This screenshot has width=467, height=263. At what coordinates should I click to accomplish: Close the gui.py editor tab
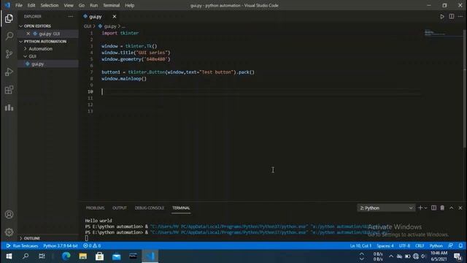(x=115, y=17)
